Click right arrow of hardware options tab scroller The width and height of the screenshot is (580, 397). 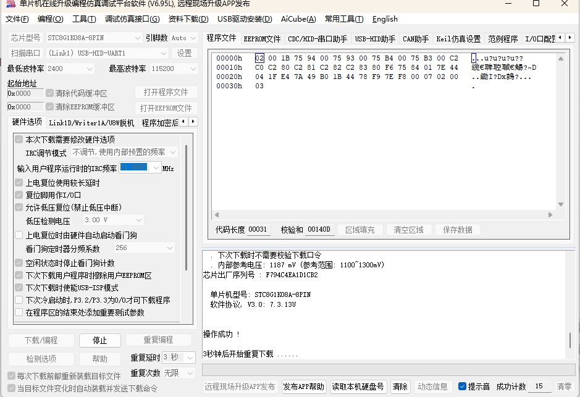(193, 122)
